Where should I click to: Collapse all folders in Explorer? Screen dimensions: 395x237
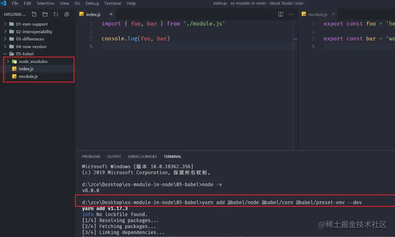coord(66,14)
